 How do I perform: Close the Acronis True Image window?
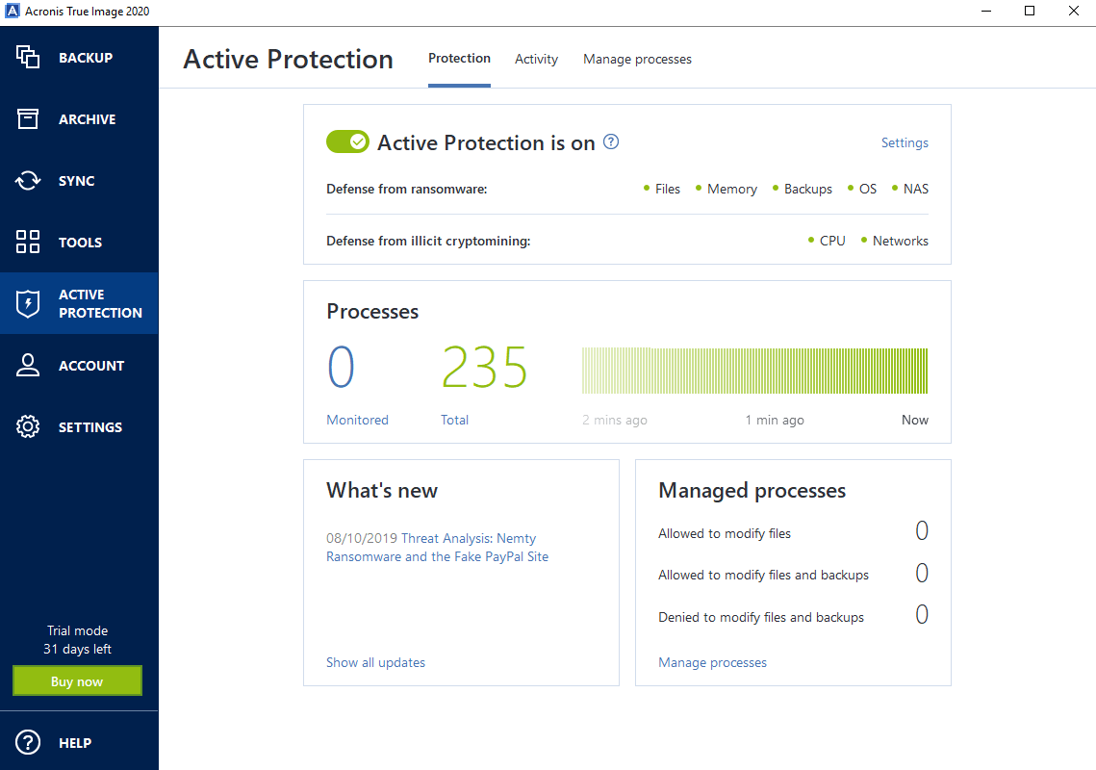pos(1074,12)
